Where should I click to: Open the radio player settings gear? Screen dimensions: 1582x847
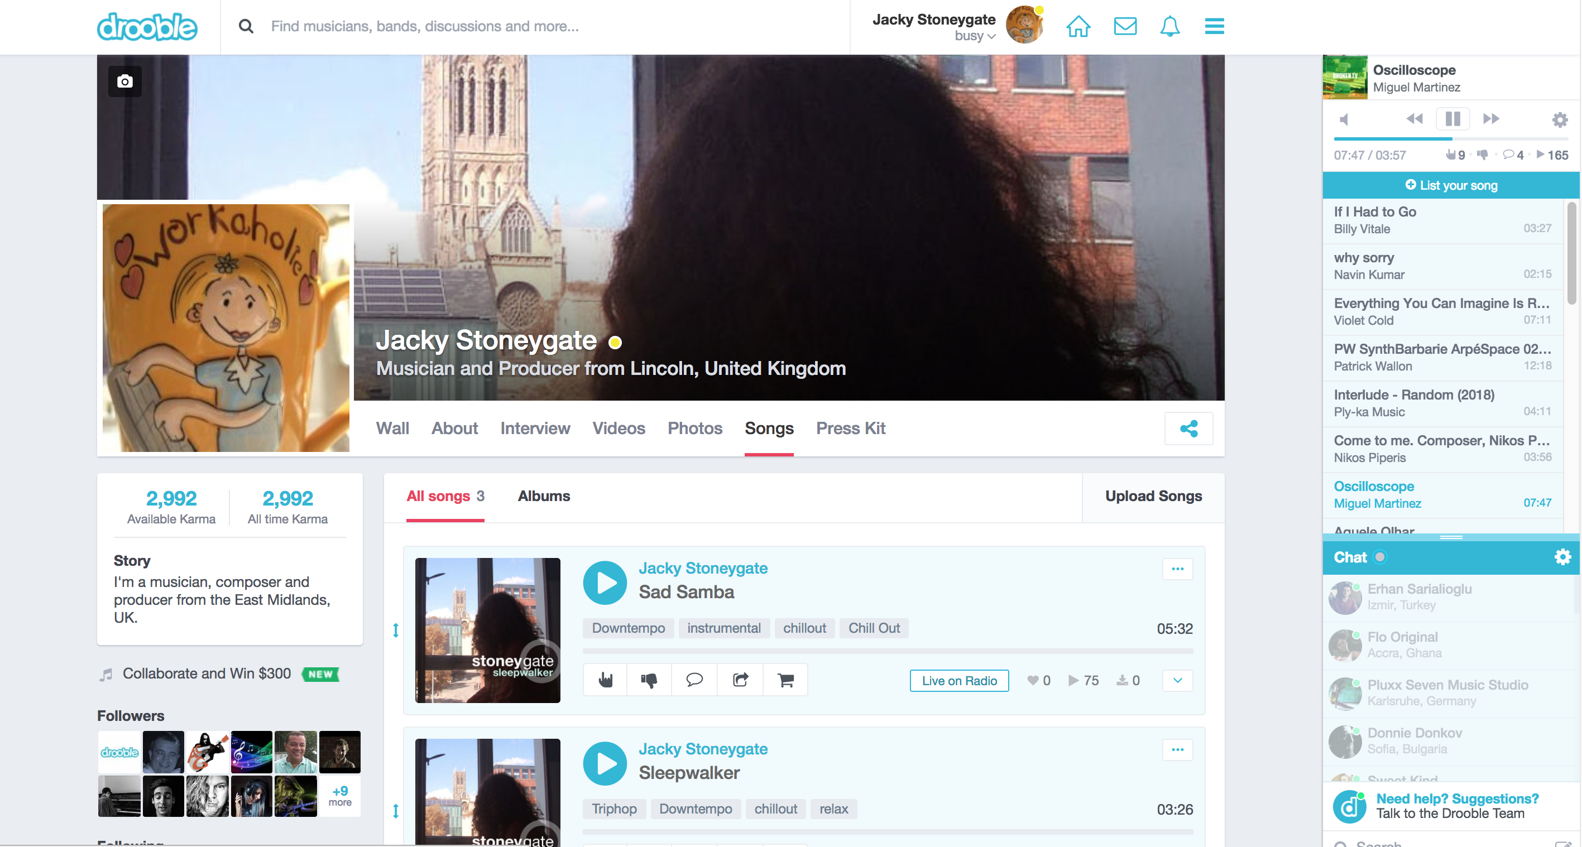[x=1559, y=119]
